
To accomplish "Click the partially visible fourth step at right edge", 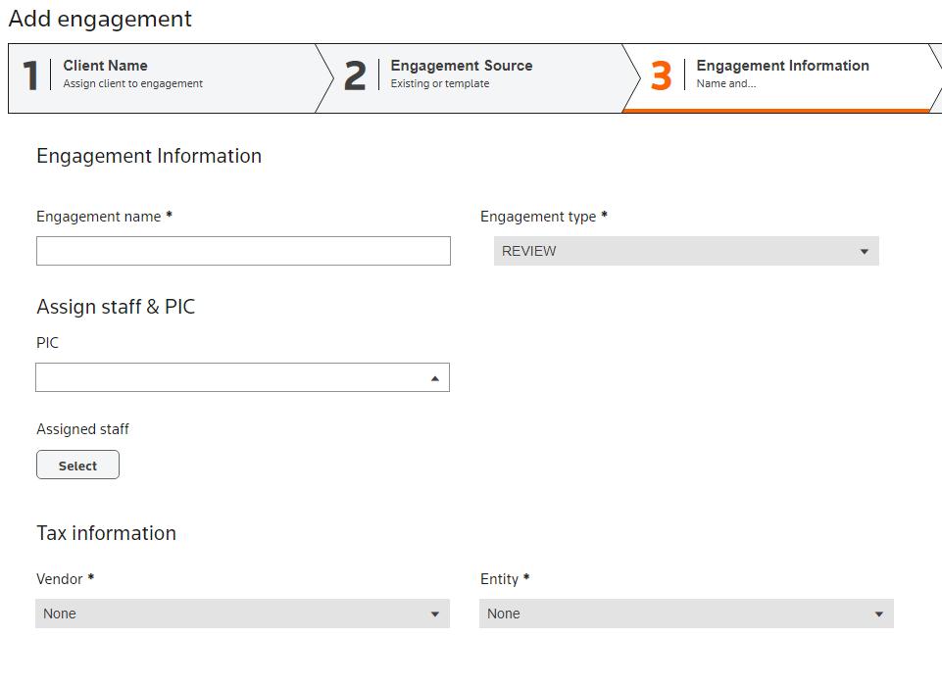I will 936,78.
